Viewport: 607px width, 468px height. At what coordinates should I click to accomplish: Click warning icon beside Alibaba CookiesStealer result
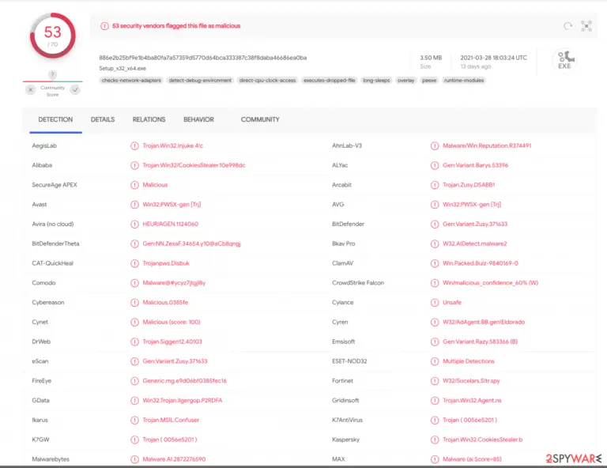(x=134, y=165)
